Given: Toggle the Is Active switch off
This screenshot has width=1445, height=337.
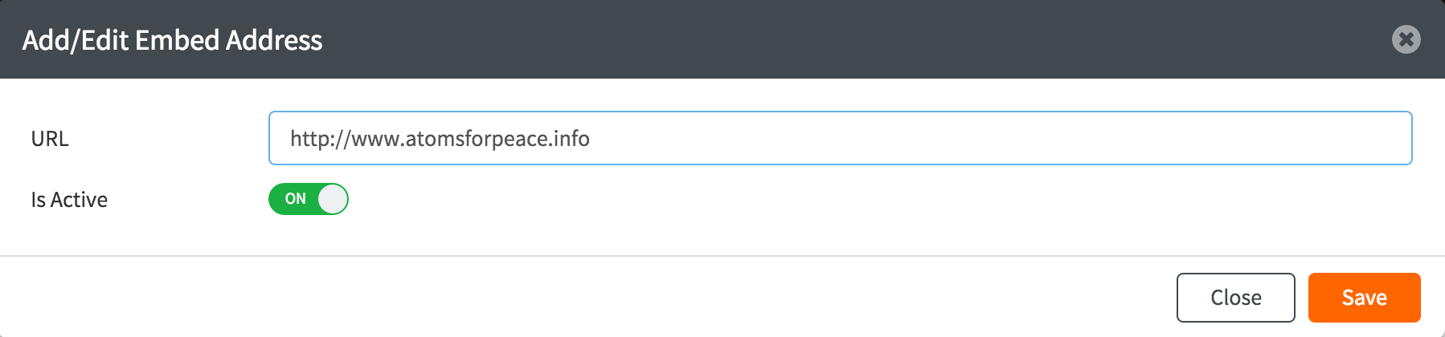Looking at the screenshot, I should click(309, 199).
